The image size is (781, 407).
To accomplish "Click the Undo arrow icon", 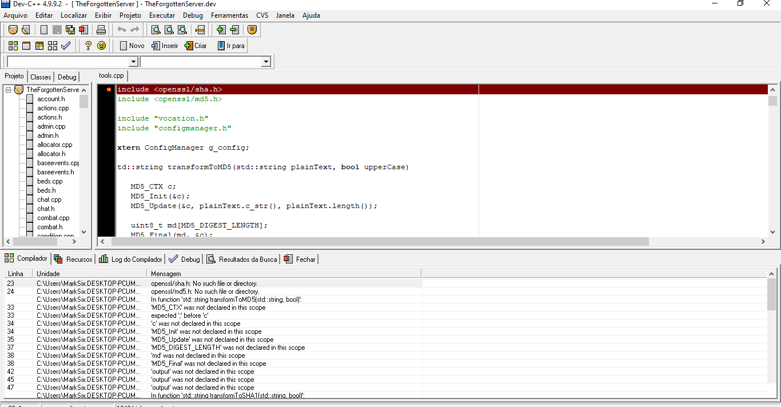I will pyautogui.click(x=122, y=30).
